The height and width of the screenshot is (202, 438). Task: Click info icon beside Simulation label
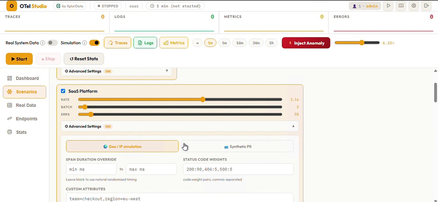[85, 43]
